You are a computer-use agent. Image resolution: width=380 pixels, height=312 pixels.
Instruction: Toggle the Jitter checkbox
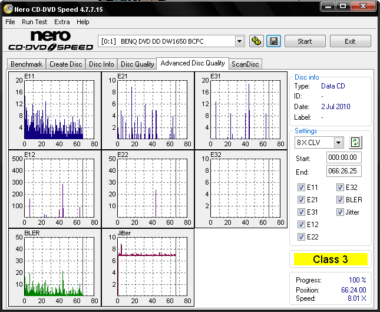pos(340,212)
